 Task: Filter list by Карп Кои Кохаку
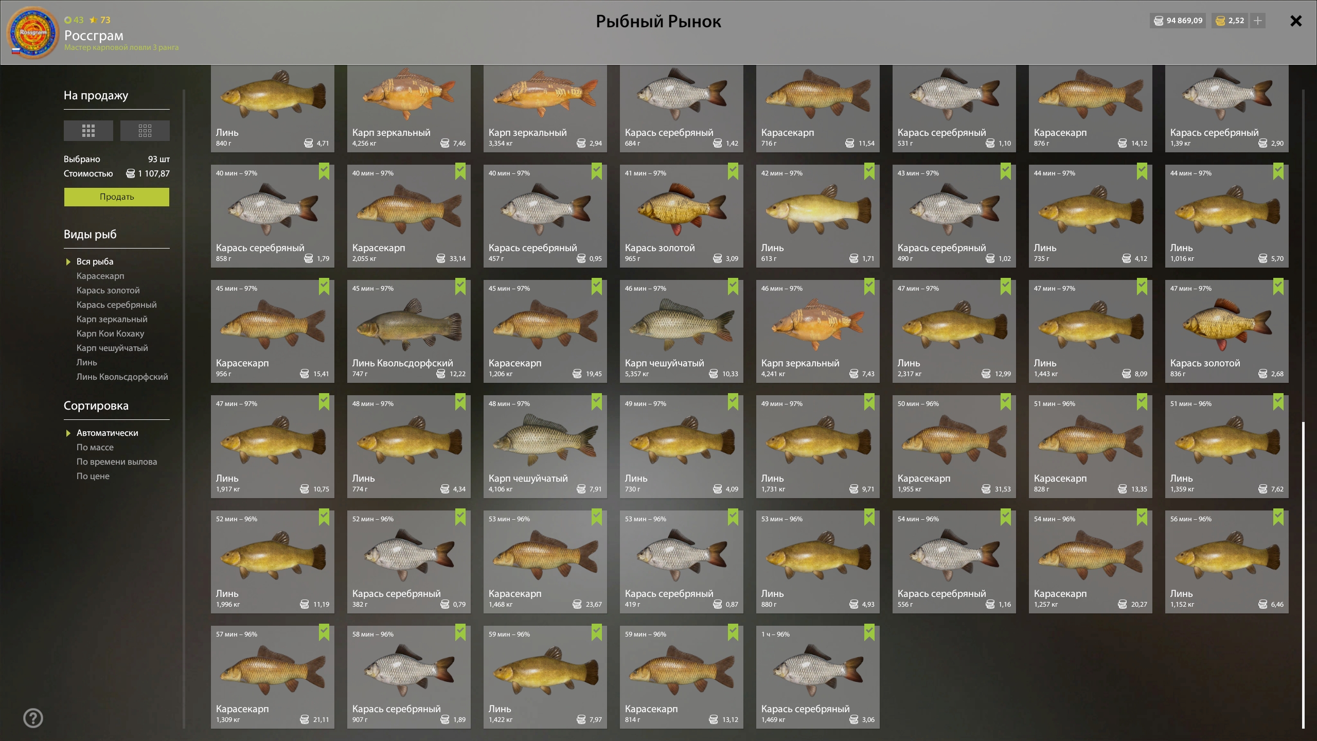click(x=110, y=333)
